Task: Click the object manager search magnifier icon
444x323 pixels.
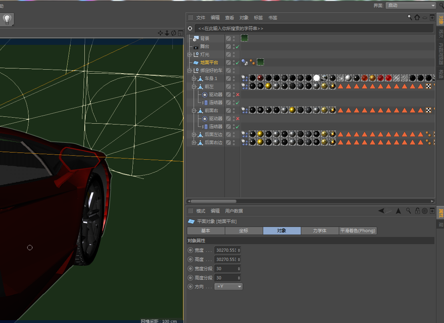Action: tap(410, 17)
